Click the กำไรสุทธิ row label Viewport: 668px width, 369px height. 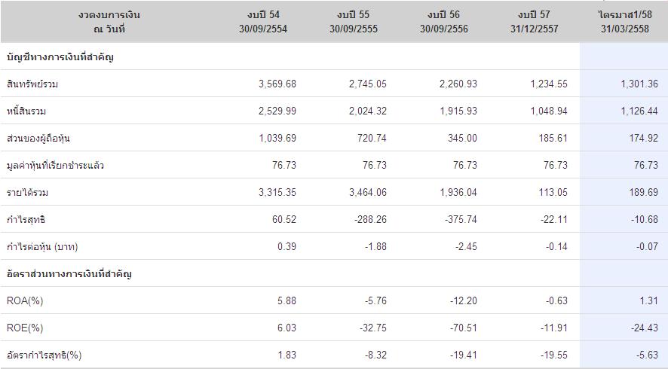click(x=25, y=220)
